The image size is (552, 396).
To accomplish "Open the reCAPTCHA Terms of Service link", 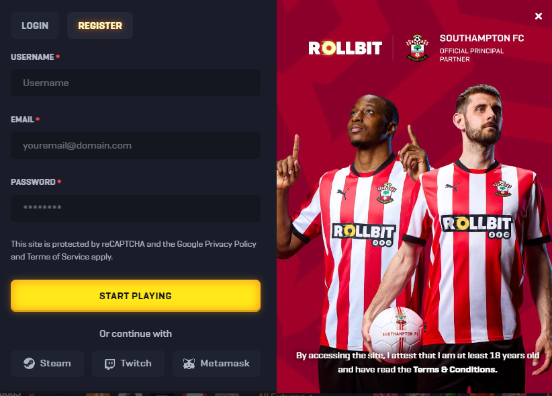I will tap(58, 257).
